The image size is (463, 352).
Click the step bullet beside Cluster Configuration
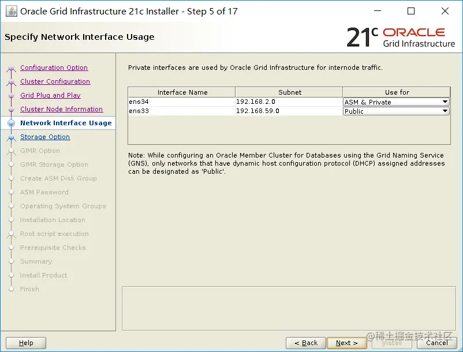pyautogui.click(x=11, y=83)
